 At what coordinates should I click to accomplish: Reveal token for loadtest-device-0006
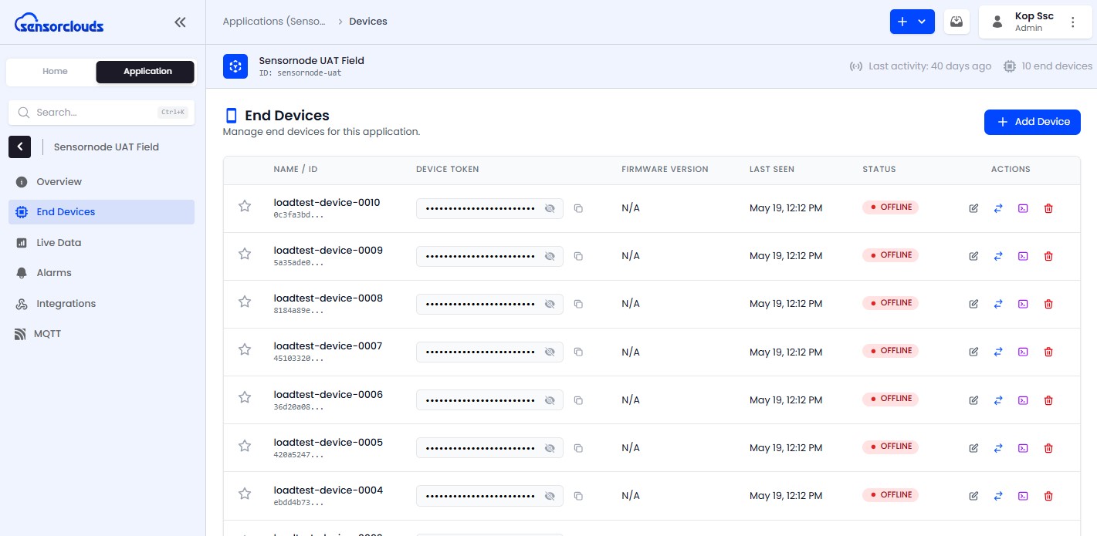tap(550, 400)
